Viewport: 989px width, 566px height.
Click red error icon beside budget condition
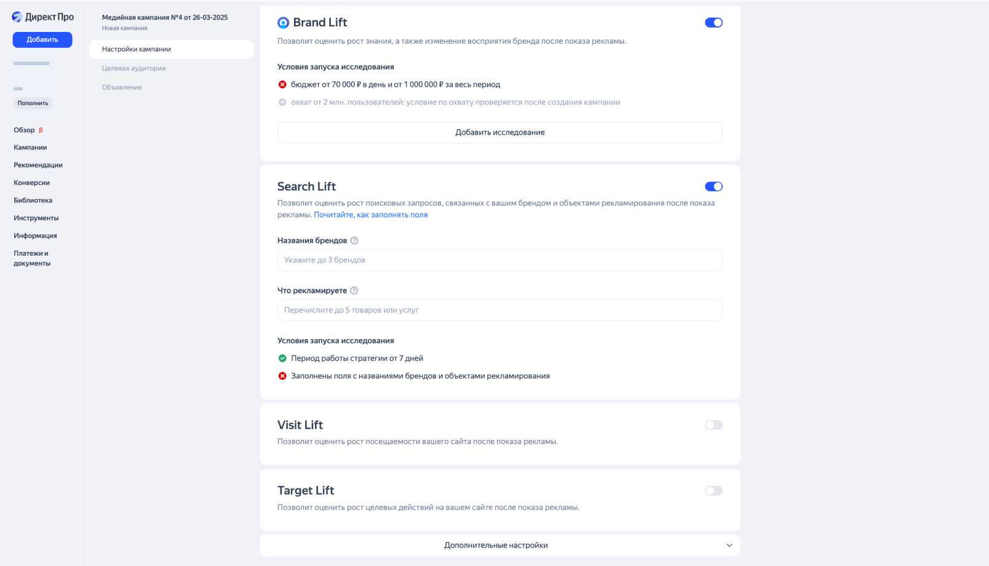[282, 85]
